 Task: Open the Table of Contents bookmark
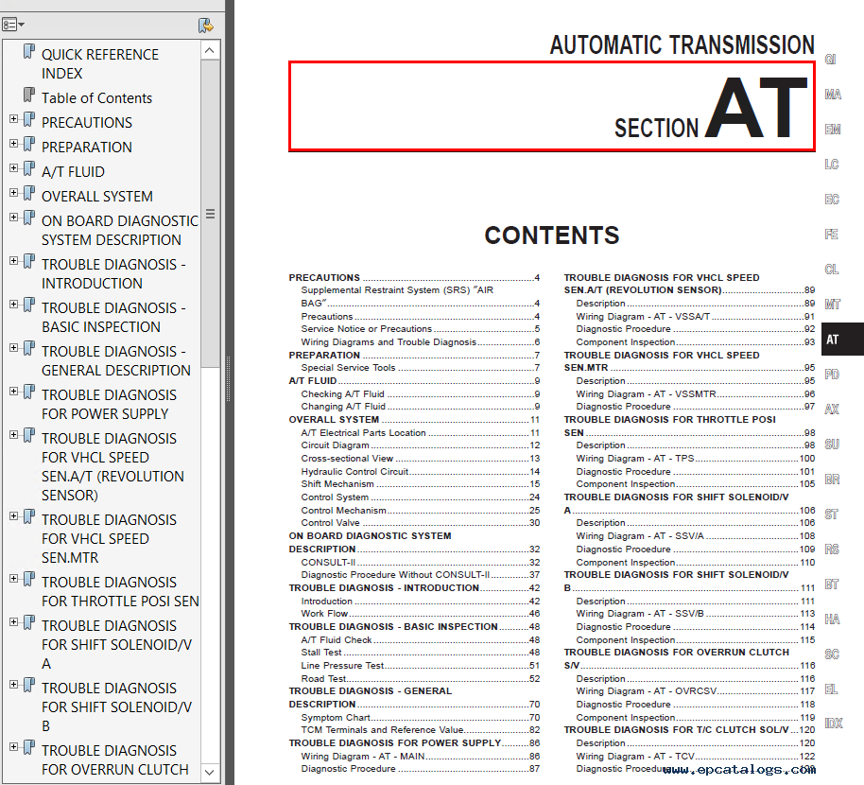(96, 98)
